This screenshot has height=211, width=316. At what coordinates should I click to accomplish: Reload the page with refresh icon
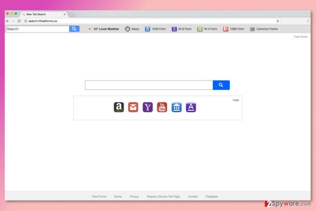[x=19, y=21]
